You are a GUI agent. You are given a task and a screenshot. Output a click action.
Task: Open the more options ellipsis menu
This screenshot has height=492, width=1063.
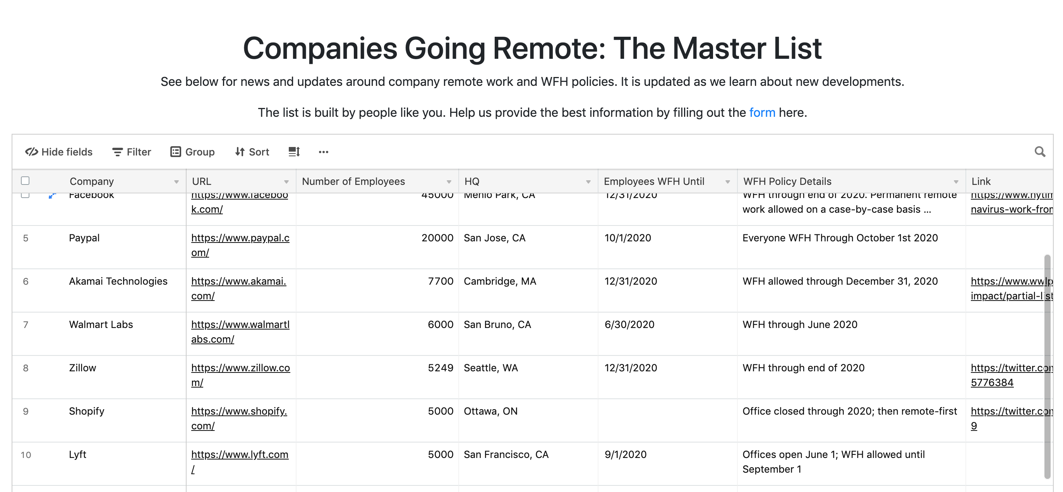click(x=323, y=152)
